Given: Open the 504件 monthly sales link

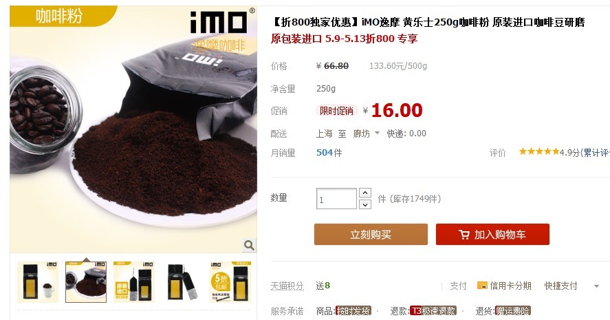Looking at the screenshot, I should [329, 153].
